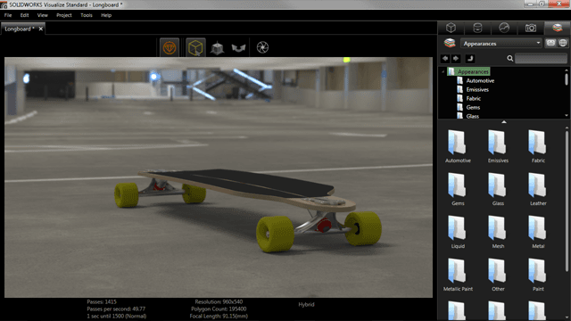Screen dimensions: 571x321
Task: Choose the appearance selection cube tool
Action: 218,47
